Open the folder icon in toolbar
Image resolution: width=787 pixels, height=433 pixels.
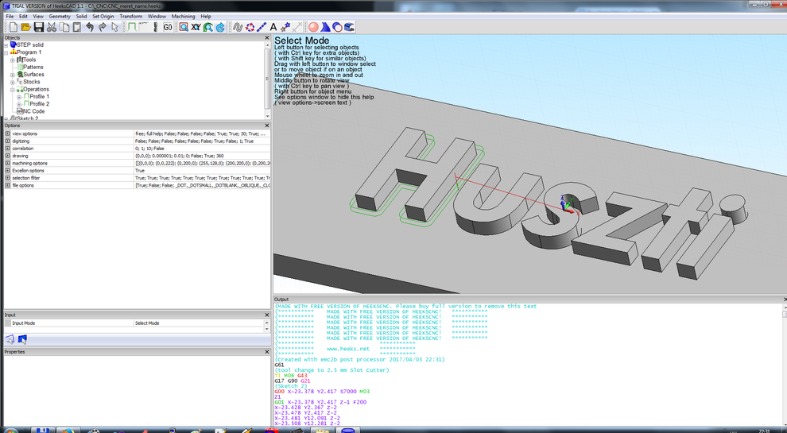click(x=25, y=27)
